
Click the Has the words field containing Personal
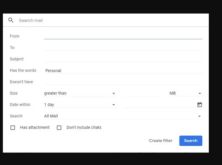tap(123, 71)
